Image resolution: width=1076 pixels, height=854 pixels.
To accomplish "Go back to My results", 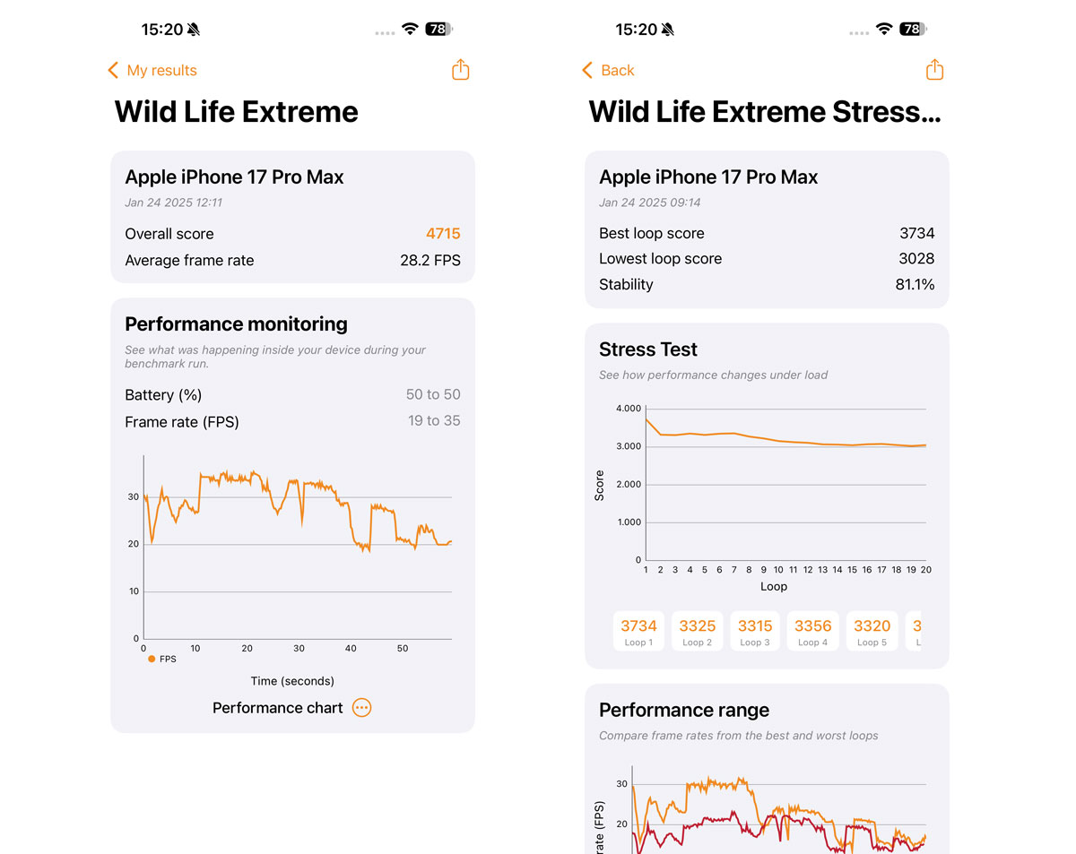I will click(152, 71).
